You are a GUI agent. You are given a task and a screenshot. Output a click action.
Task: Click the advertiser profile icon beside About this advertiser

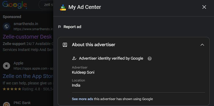click(x=65, y=45)
